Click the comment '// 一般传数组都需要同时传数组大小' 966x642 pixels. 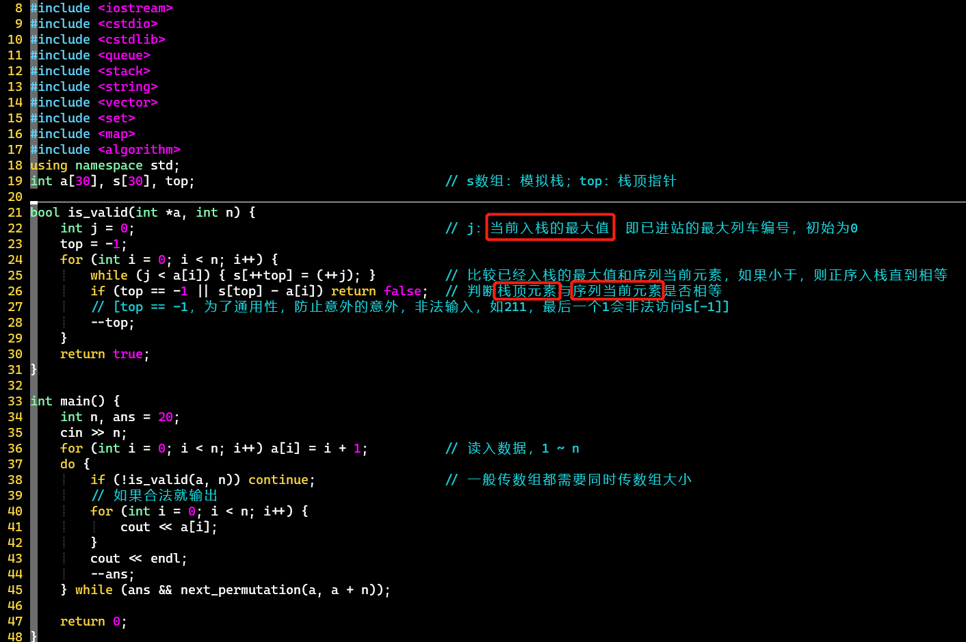tap(569, 480)
